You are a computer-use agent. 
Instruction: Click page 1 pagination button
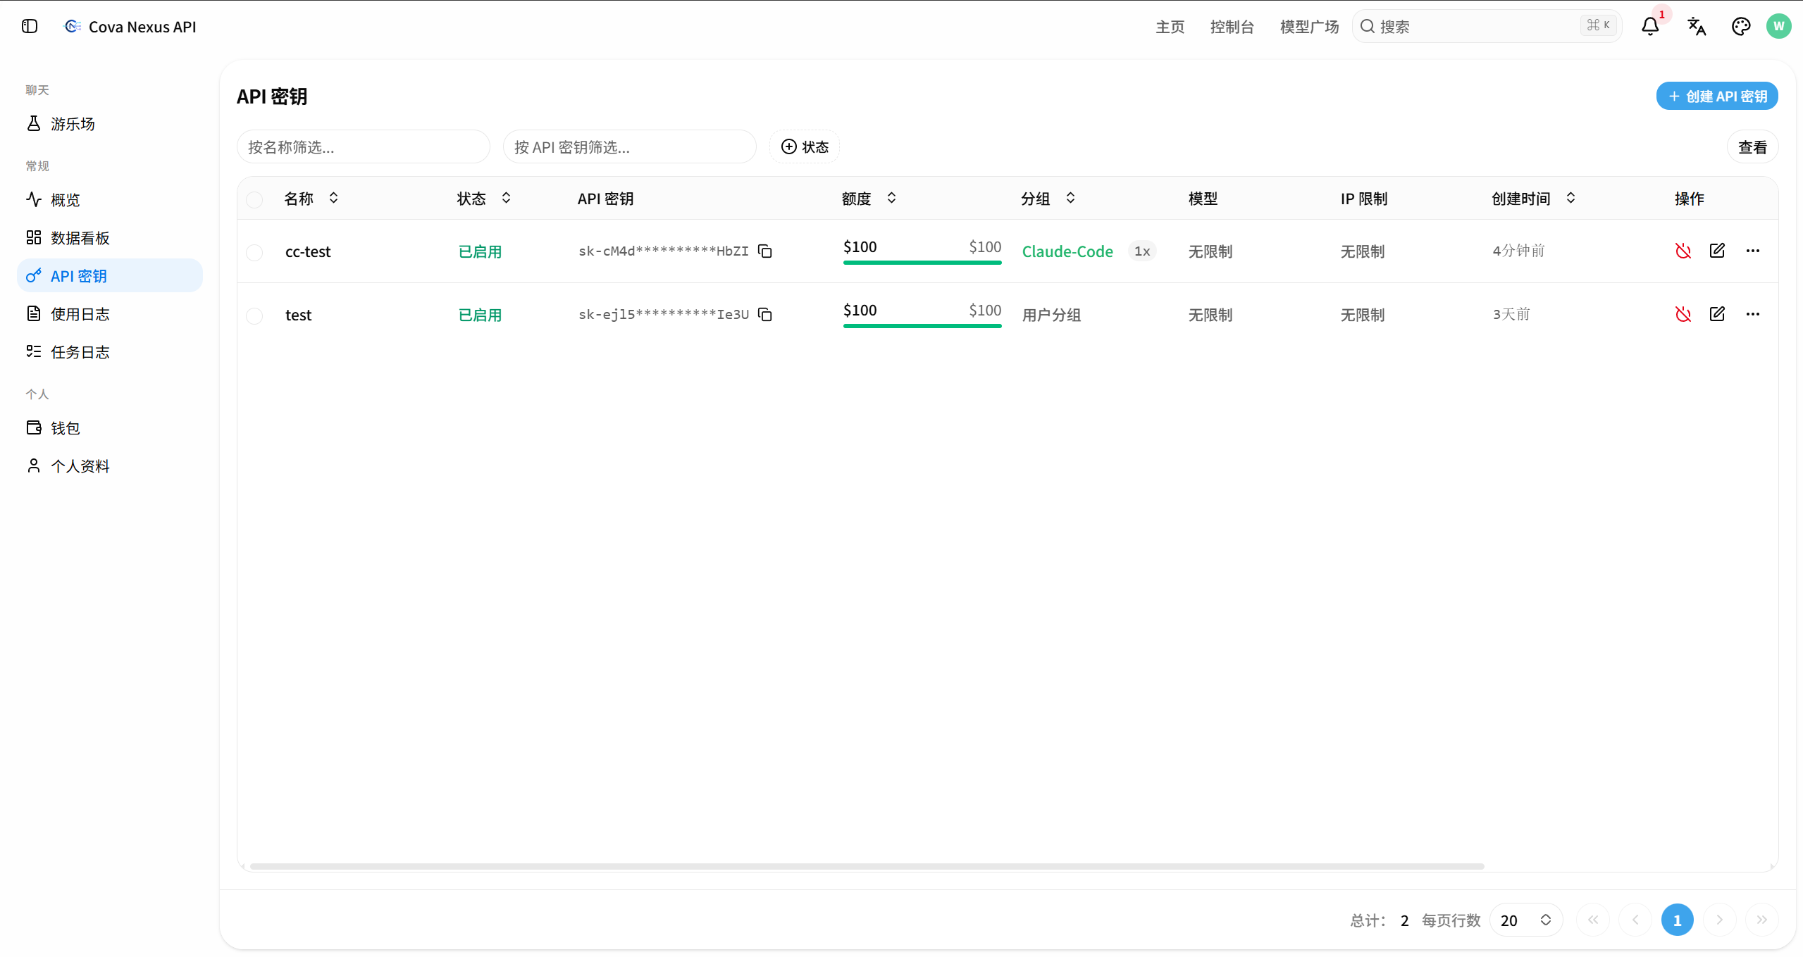pyautogui.click(x=1678, y=920)
